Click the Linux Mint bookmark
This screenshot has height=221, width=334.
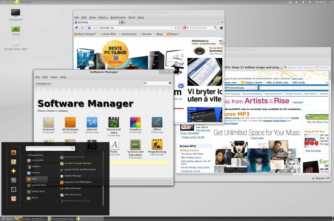[x=107, y=34]
